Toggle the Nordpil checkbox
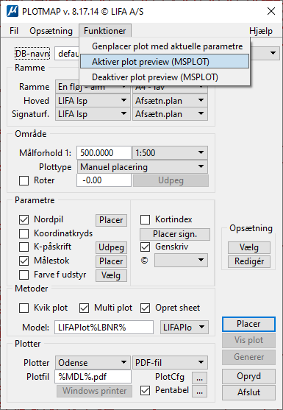Viewport: 283px width, 410px height. (24, 219)
